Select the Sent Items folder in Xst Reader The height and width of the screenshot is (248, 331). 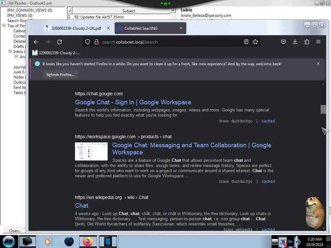[19, 88]
